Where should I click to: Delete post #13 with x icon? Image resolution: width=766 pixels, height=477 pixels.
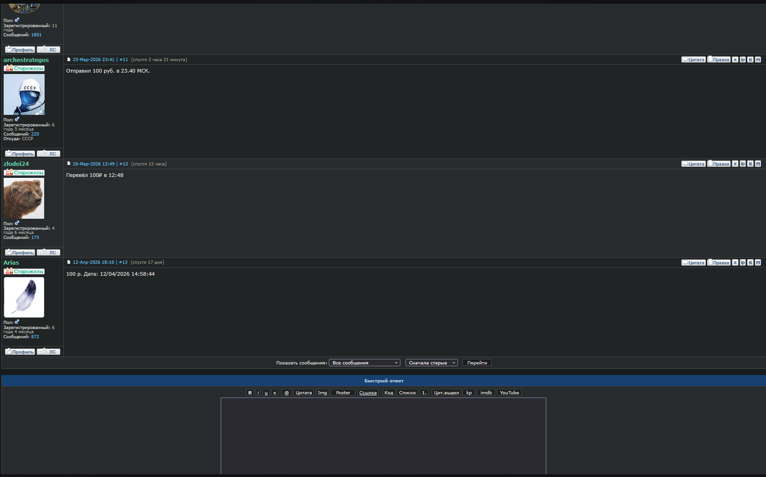tap(735, 263)
